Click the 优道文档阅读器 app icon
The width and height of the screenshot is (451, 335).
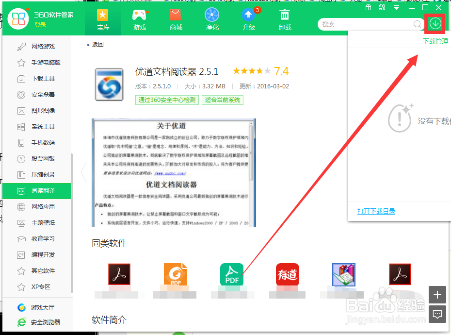click(x=109, y=84)
